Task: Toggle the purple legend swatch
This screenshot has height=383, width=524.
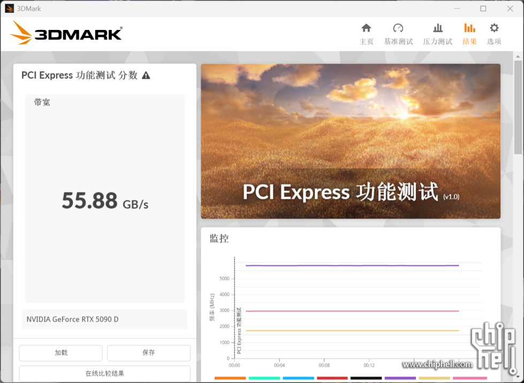Action: pos(400,378)
